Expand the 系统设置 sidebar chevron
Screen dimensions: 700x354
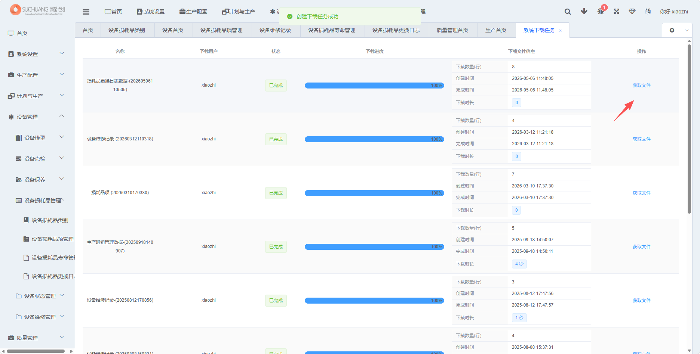click(62, 53)
